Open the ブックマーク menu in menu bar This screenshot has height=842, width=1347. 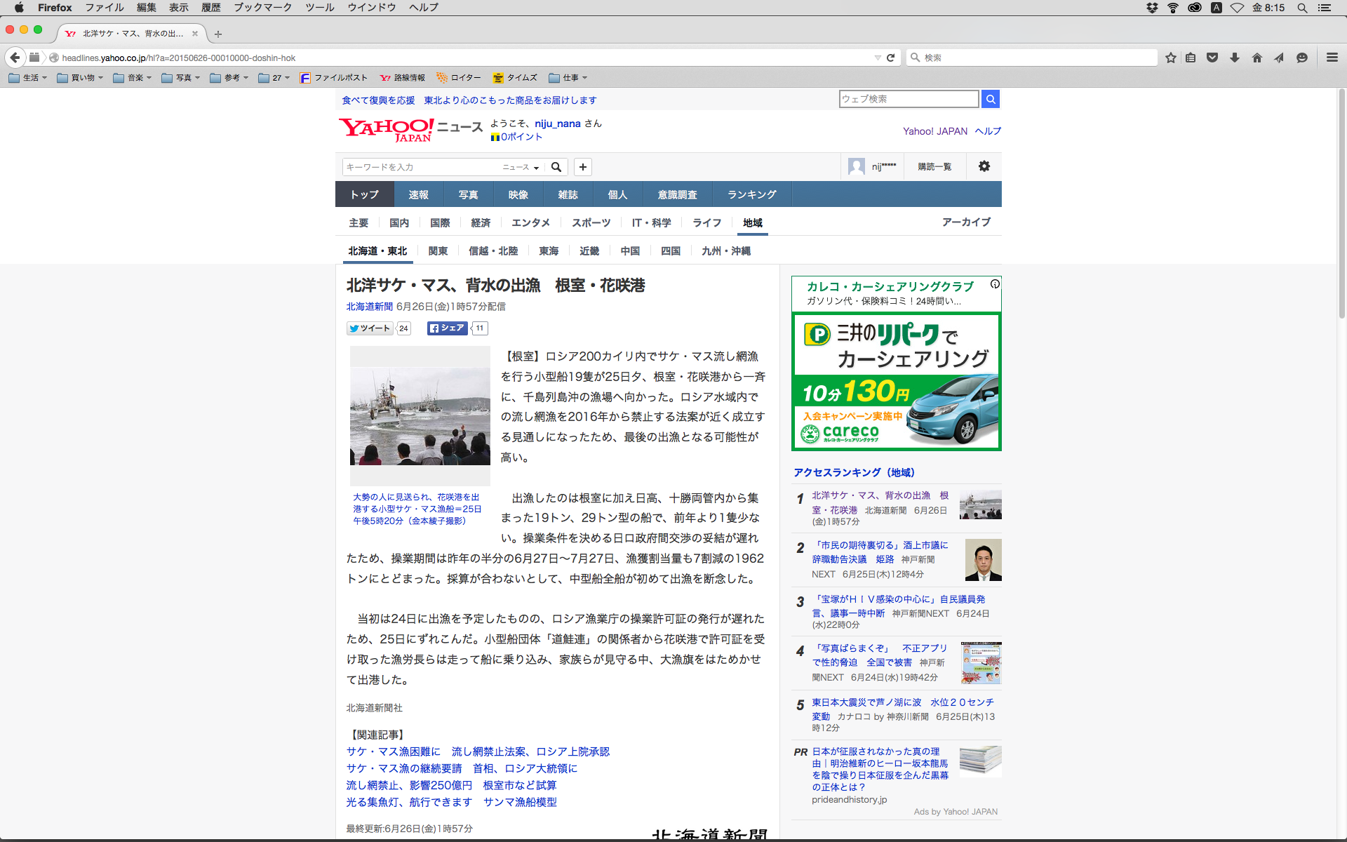[262, 8]
